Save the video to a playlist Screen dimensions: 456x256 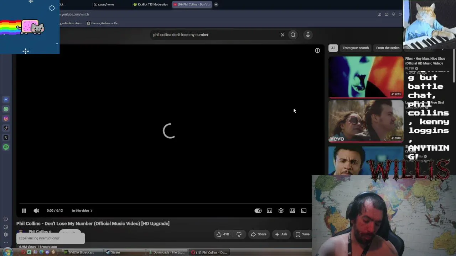pyautogui.click(x=302, y=234)
